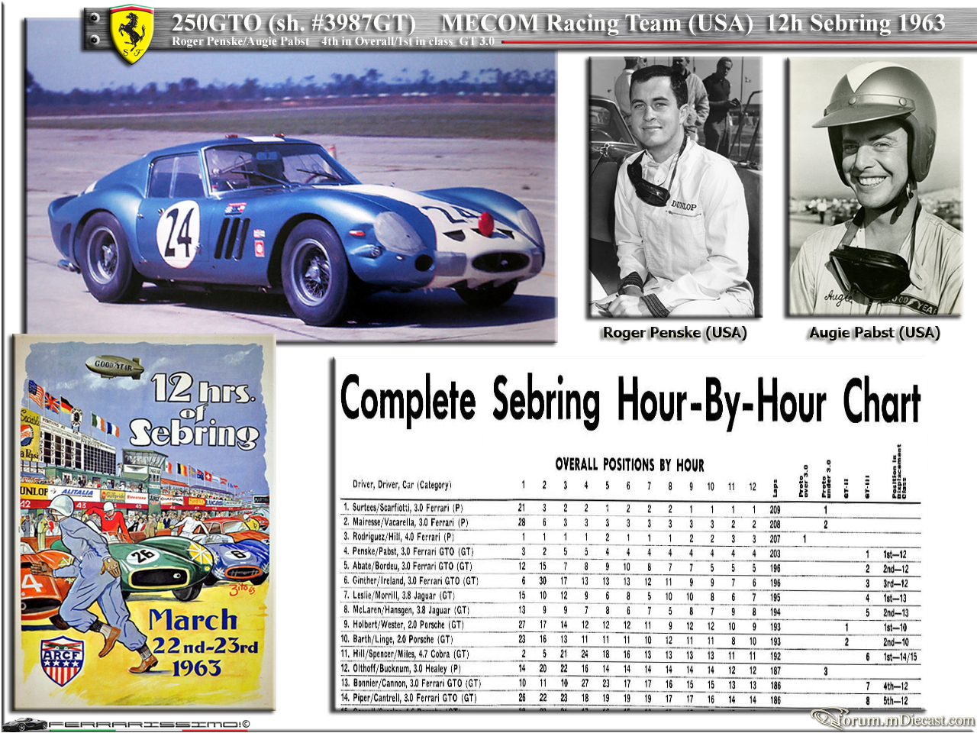Open the Augie Pabst helmet portrait
This screenshot has height=733, width=977.
(x=875, y=187)
